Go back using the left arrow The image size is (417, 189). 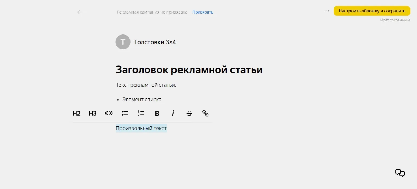(80, 12)
